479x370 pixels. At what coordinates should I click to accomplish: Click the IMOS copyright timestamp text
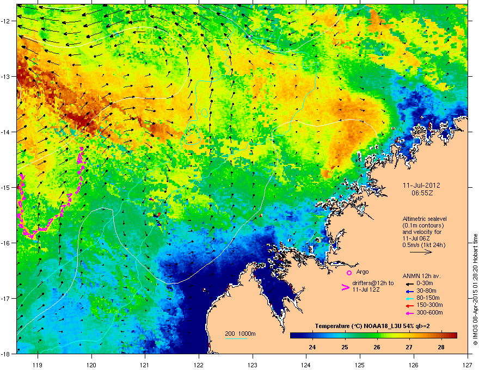coord(475,289)
